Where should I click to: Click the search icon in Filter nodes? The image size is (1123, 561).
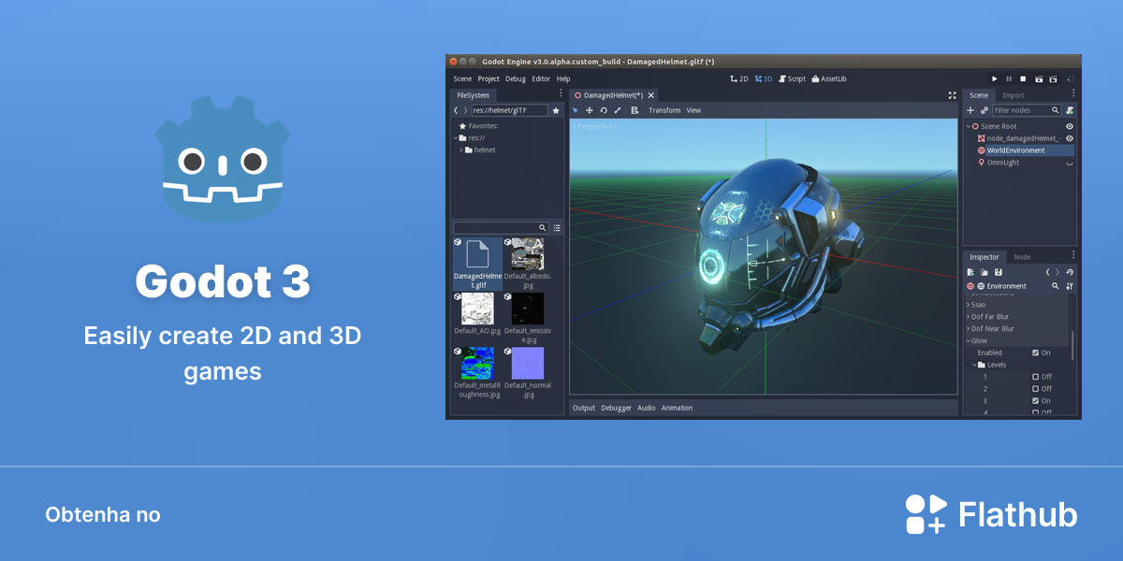(1056, 110)
